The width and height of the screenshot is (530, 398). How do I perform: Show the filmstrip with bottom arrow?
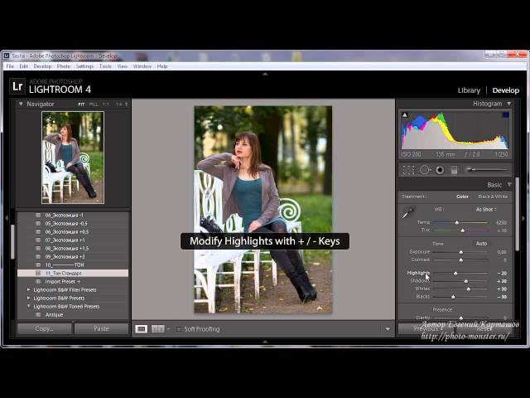coord(265,342)
